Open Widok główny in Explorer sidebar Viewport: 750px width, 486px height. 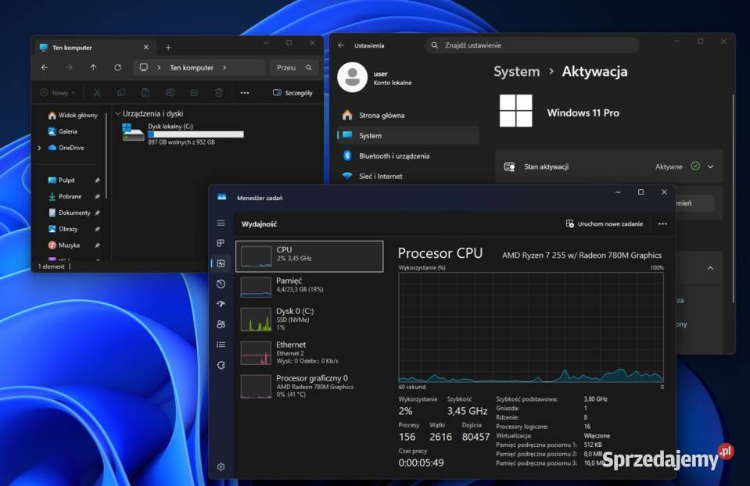tap(72, 115)
